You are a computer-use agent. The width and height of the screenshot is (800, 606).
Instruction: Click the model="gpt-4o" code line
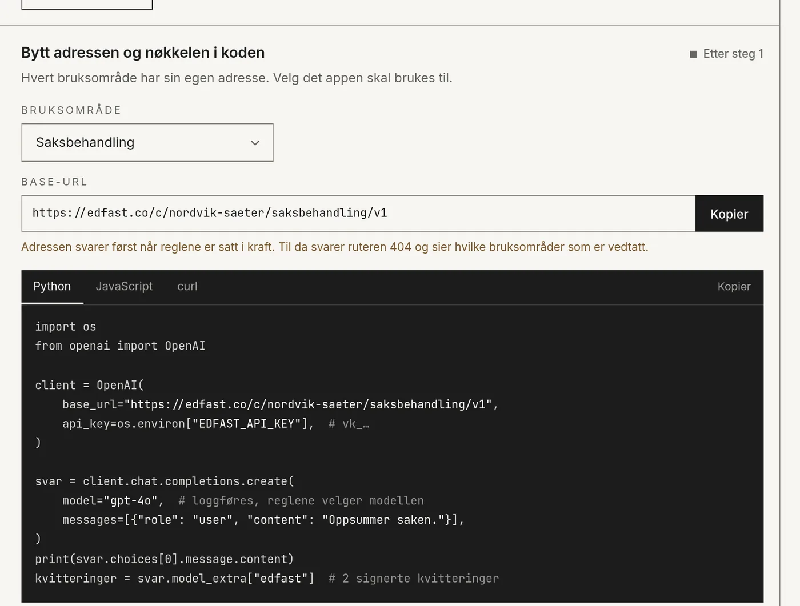point(243,501)
